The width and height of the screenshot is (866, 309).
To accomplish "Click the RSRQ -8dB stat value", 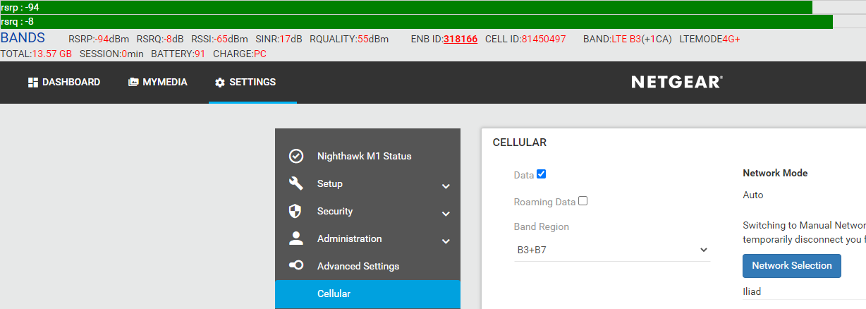I will (172, 39).
